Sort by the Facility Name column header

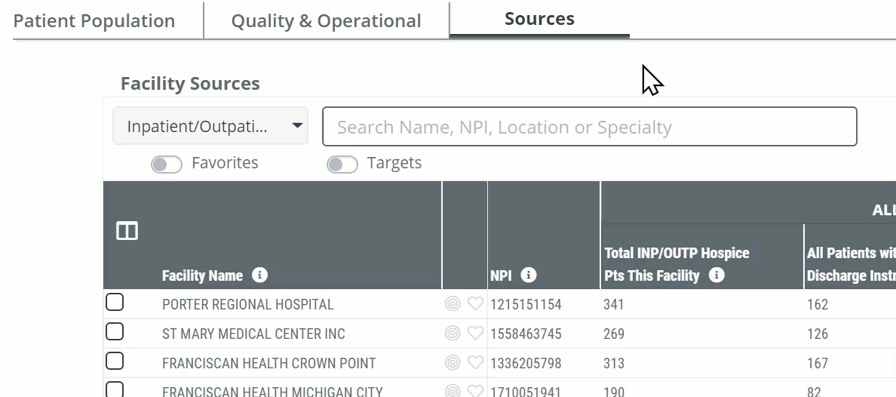[202, 275]
